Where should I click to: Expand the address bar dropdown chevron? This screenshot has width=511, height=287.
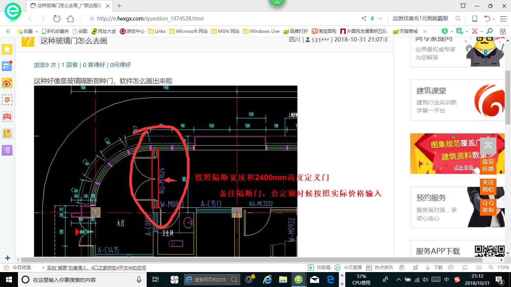coord(381,19)
